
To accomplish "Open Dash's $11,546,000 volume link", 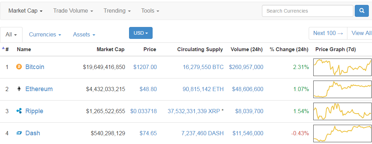I will 248,133.
